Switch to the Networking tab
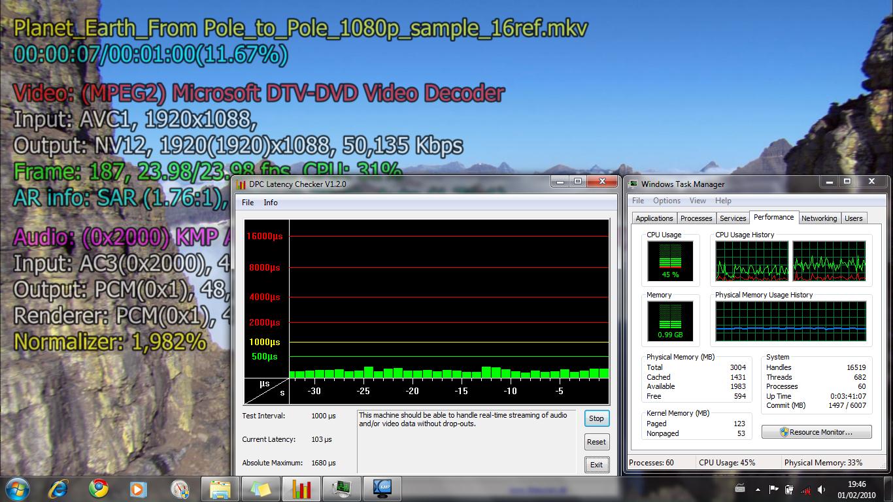 (x=819, y=218)
